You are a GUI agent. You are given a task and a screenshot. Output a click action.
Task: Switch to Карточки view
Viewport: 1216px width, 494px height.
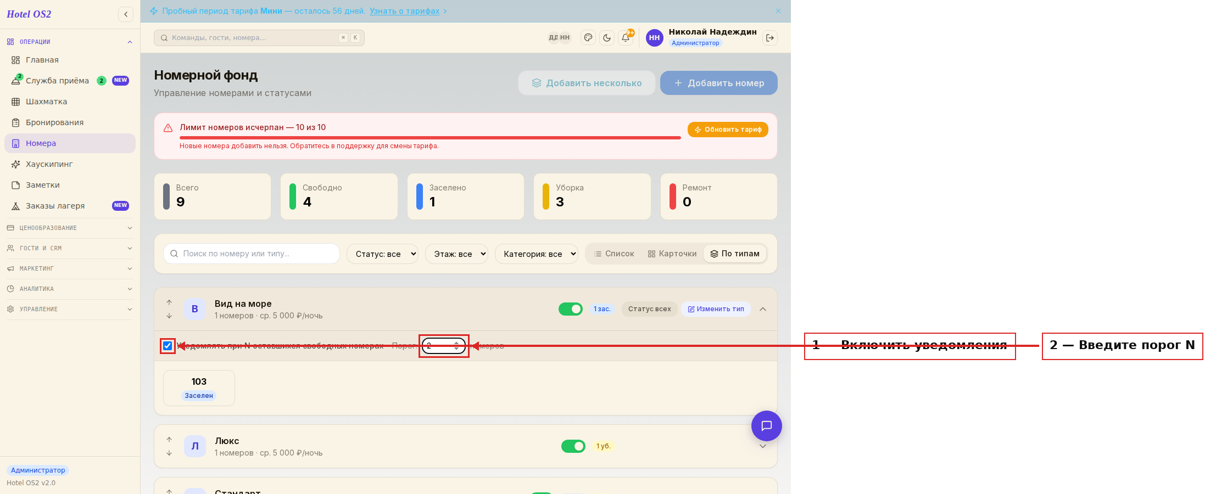pos(672,254)
